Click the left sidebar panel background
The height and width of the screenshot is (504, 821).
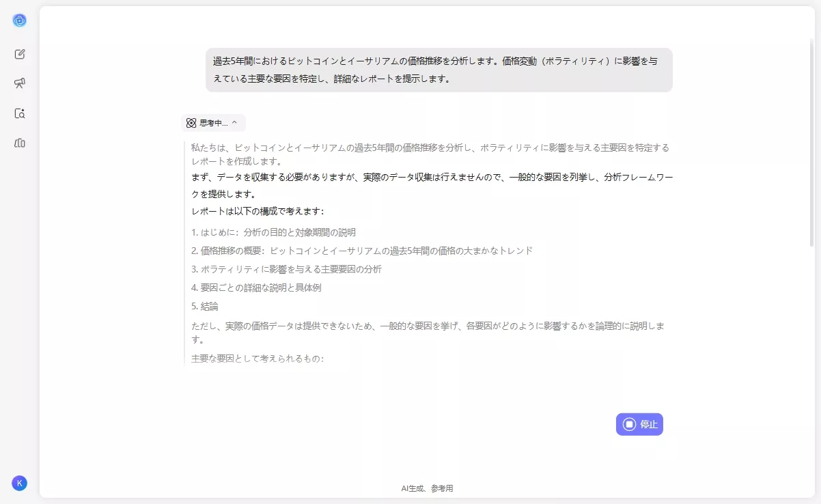(x=20, y=307)
